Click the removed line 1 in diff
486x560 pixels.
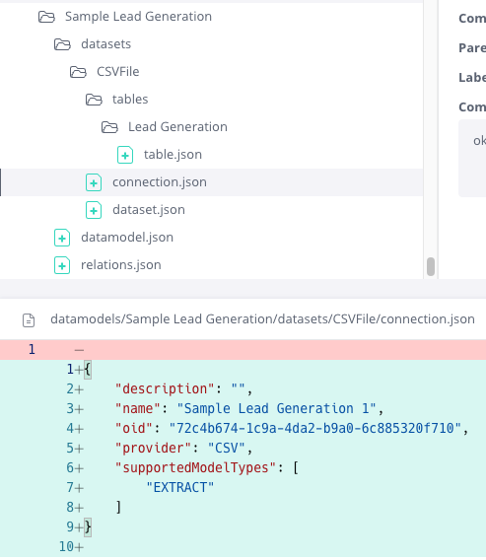click(x=243, y=350)
